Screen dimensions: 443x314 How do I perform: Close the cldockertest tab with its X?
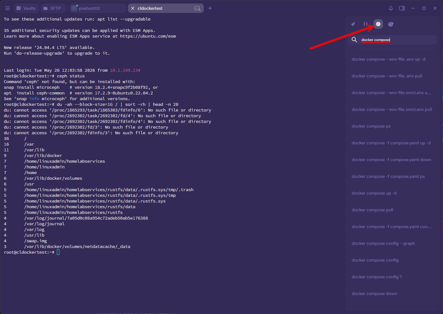[133, 8]
